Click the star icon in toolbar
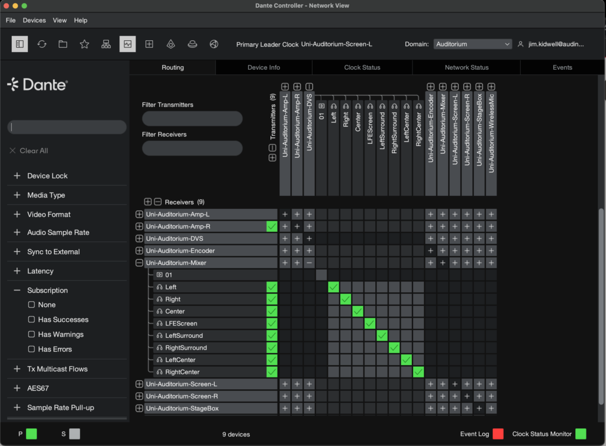This screenshot has height=446, width=606. [84, 44]
